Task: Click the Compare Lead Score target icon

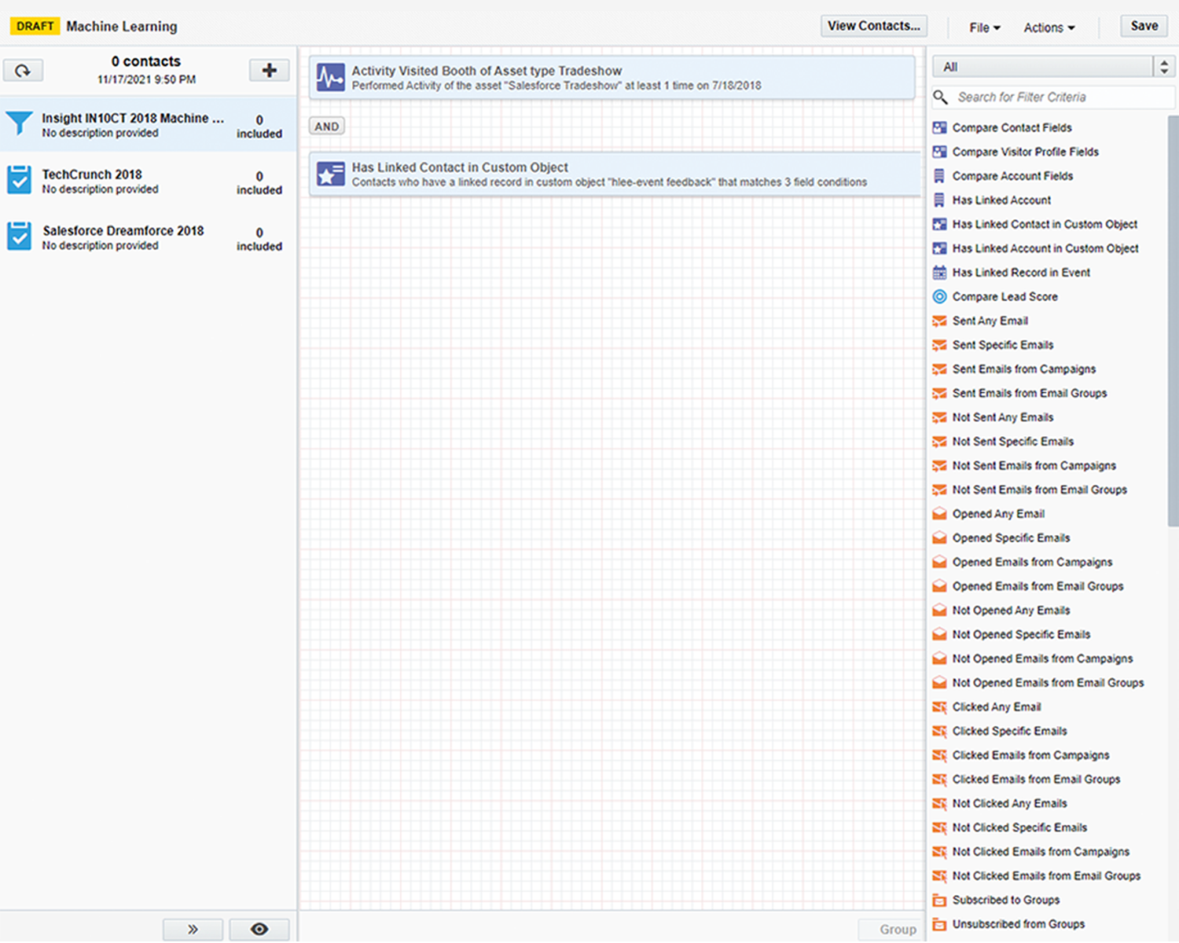Action: tap(939, 297)
